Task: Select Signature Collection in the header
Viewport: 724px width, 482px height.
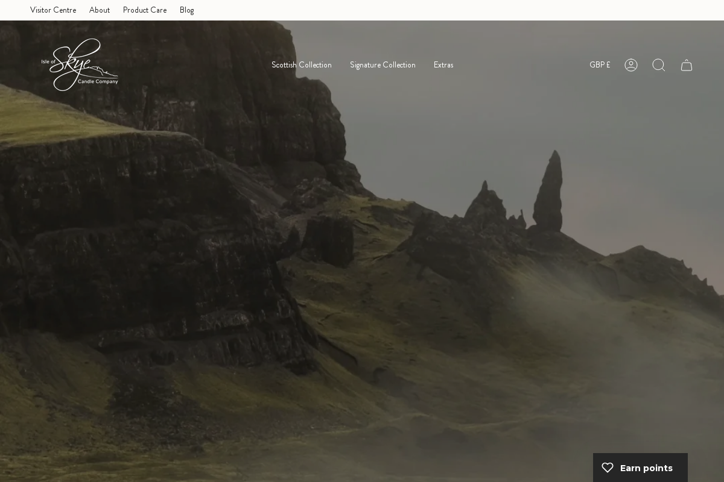Action: (383, 65)
